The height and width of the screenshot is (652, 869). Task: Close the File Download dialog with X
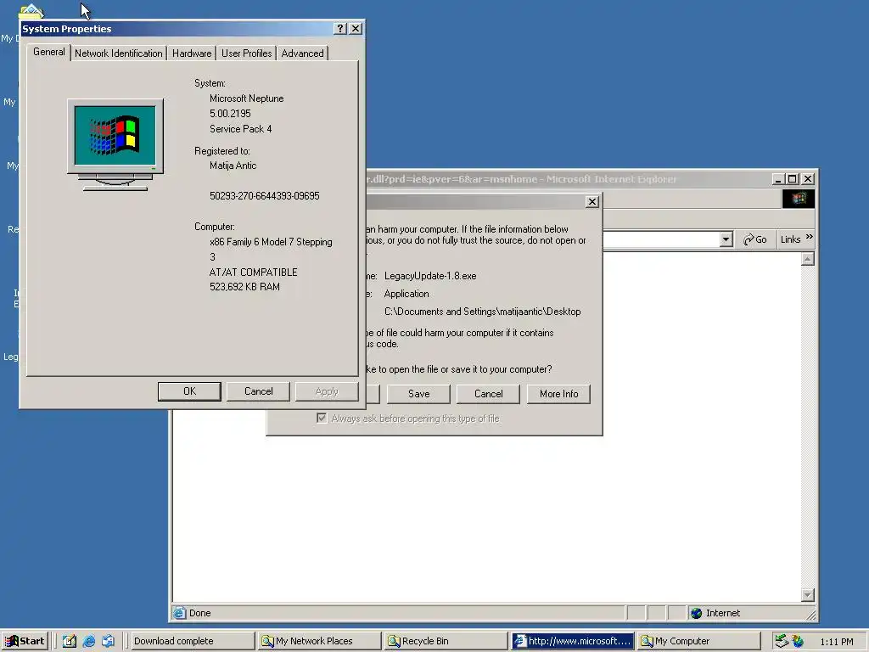[592, 202]
